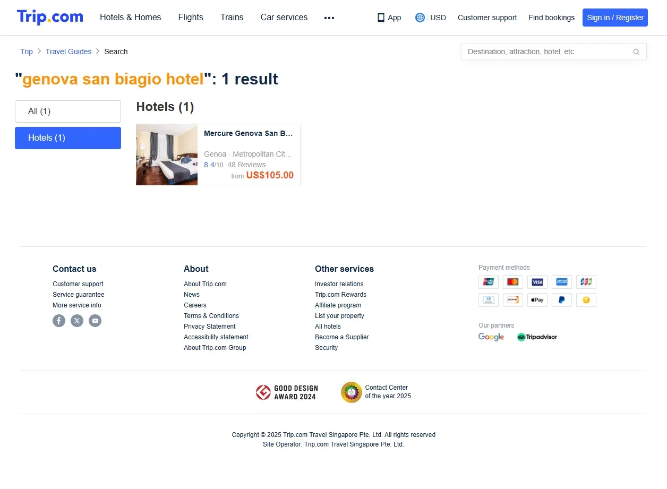Click Sign in / Register button

tap(615, 18)
